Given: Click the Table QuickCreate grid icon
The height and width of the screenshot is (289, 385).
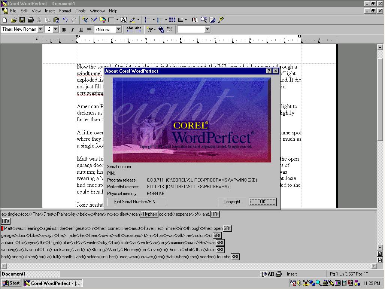Looking at the screenshot, I should tap(181, 20).
